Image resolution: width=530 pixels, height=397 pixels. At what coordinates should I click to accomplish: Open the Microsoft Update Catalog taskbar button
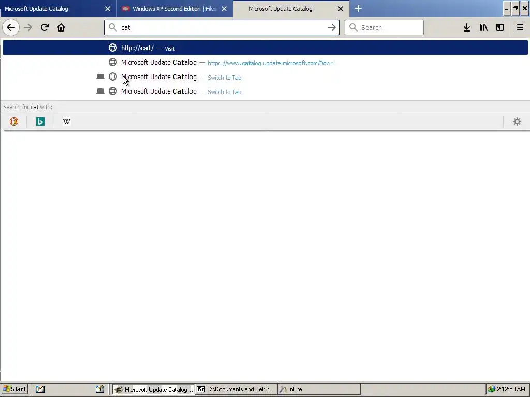pos(153,389)
